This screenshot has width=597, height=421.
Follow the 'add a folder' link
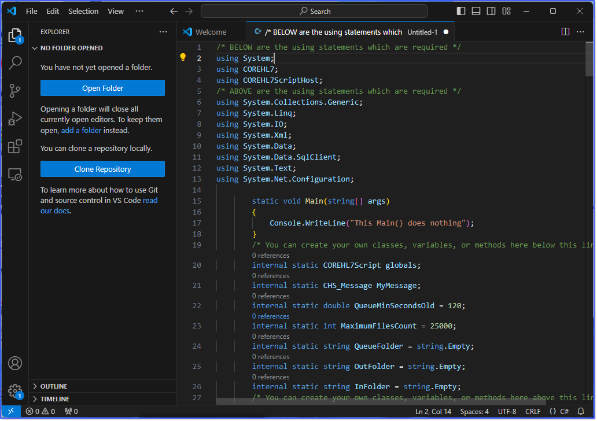coord(81,131)
